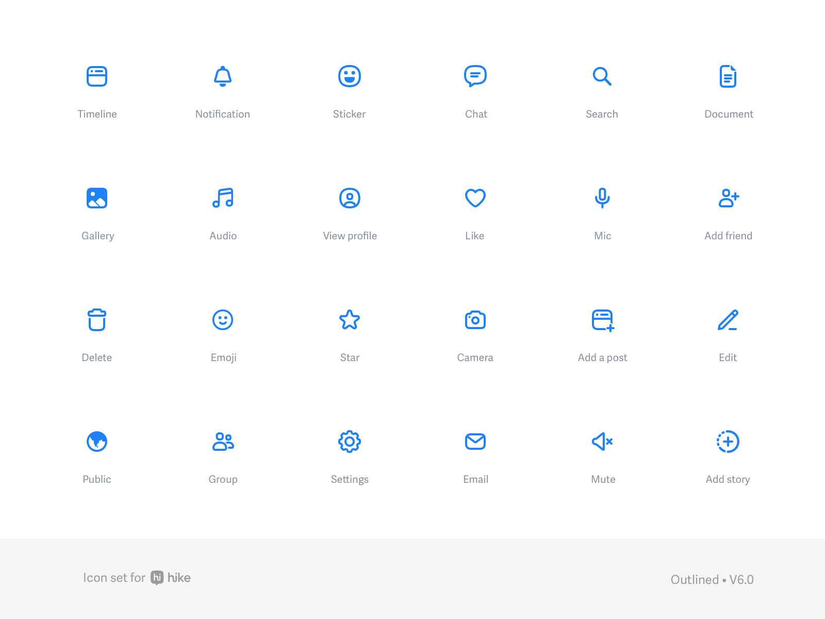The image size is (825, 619).
Task: Click the hike logo in footer
Action: 171,578
